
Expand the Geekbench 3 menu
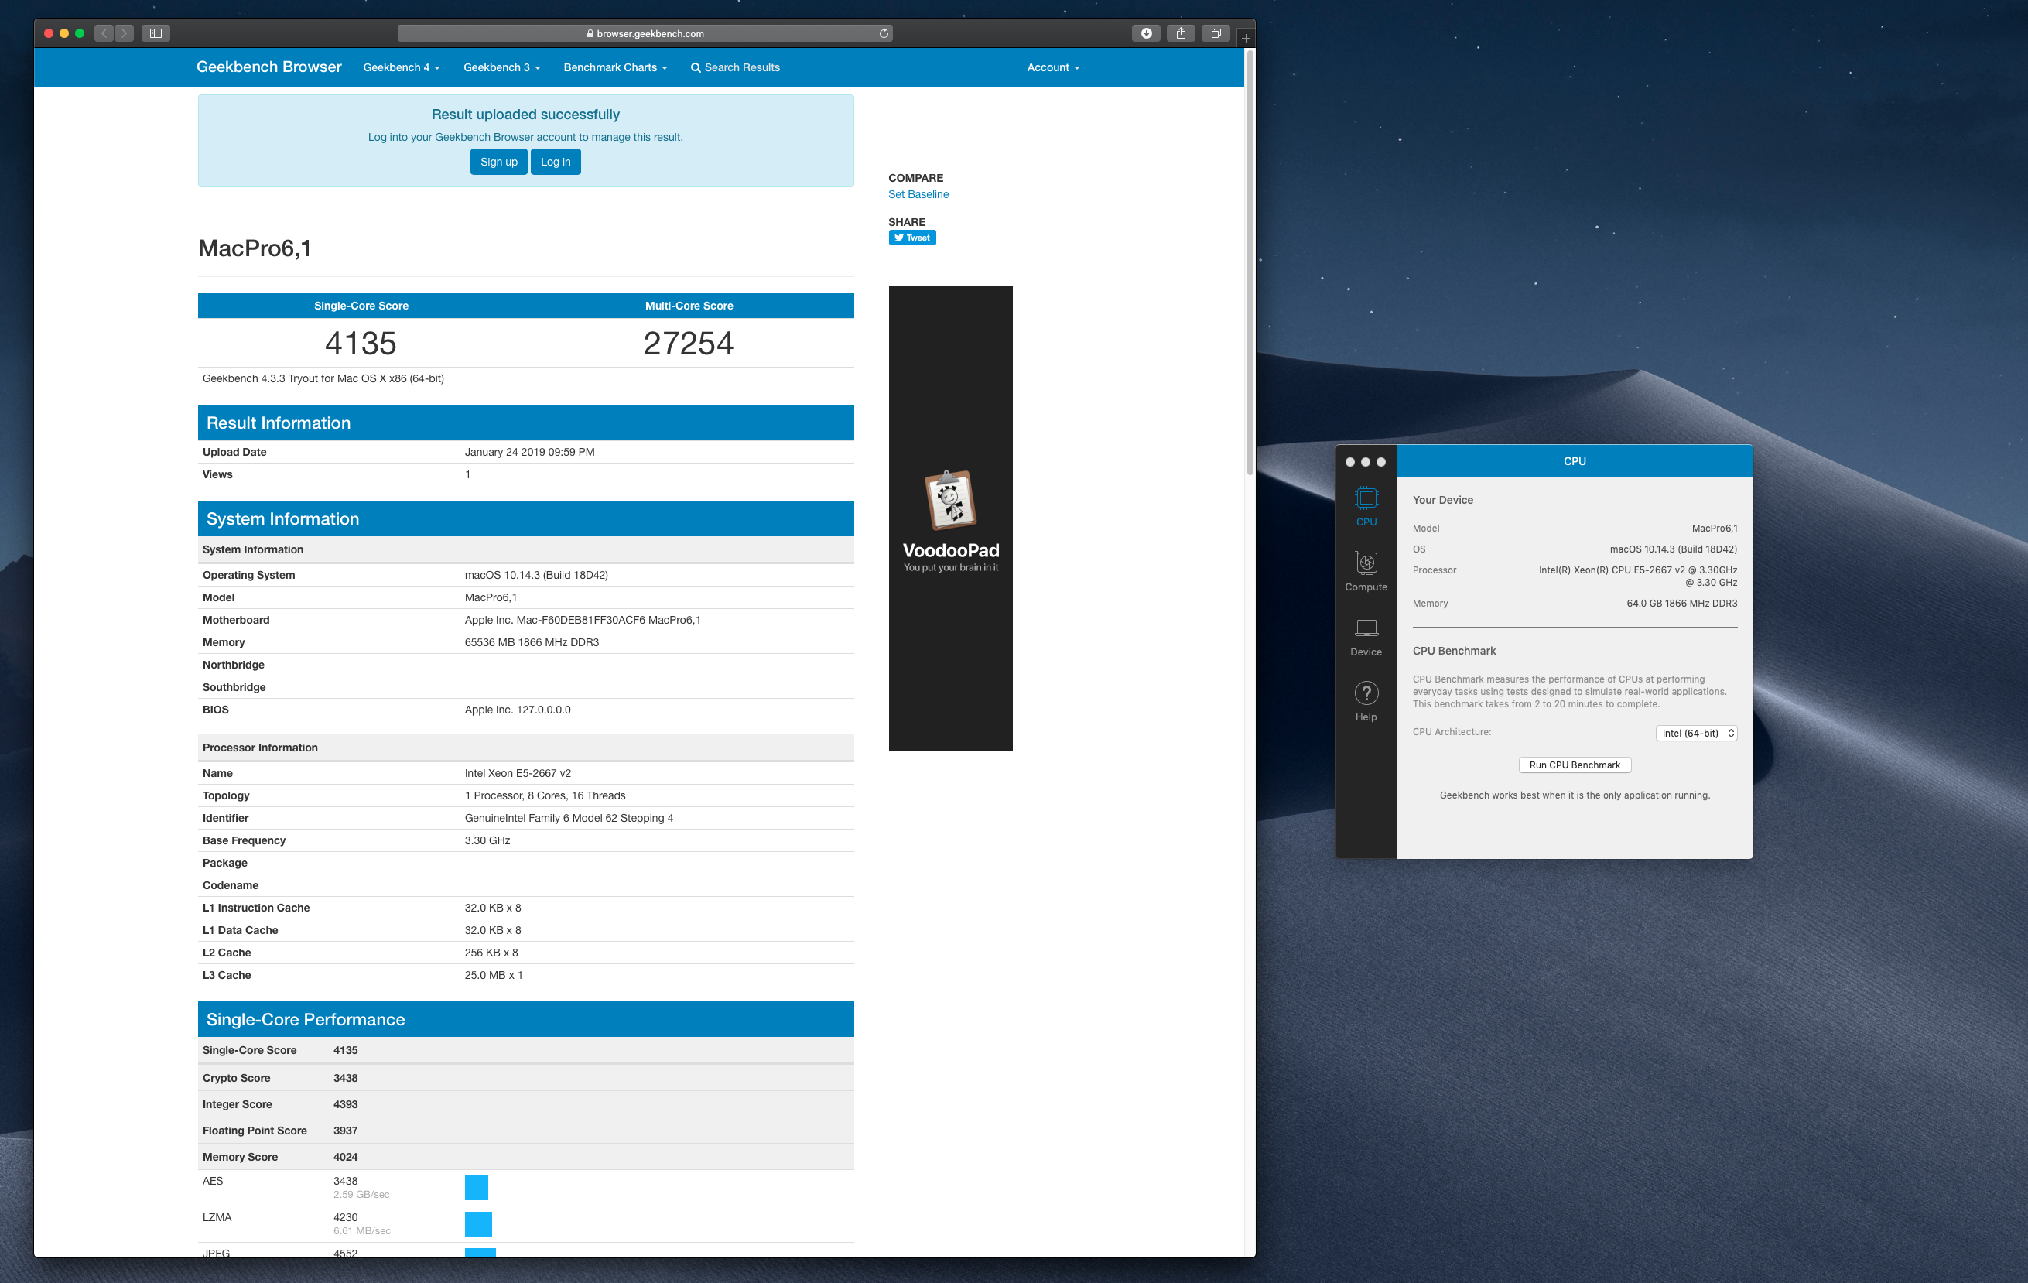[498, 67]
